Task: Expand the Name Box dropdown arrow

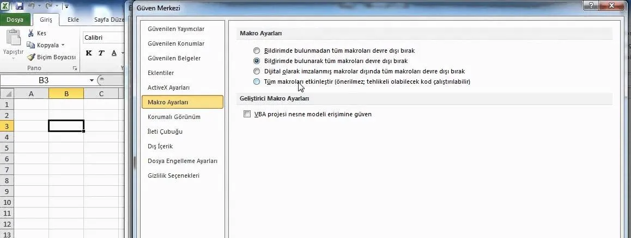Action: (92, 80)
